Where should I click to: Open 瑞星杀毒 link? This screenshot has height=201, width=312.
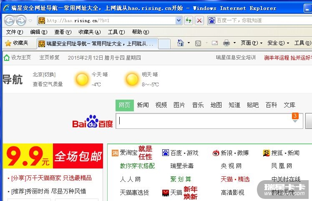click(x=182, y=166)
